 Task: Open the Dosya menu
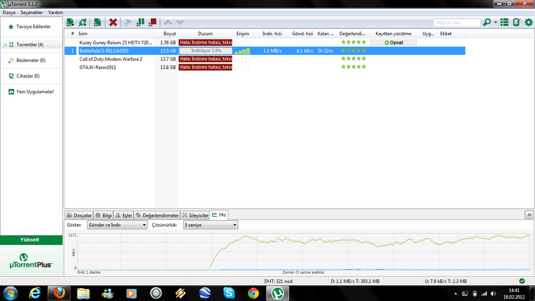9,12
